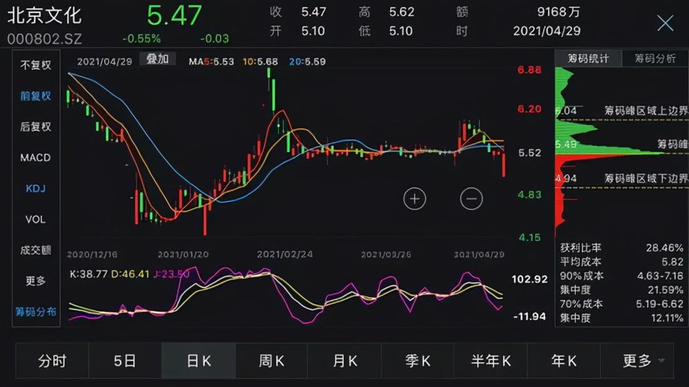This screenshot has width=689, height=387.
Task: Click the turnover amount 9168万
Action: 559,12
